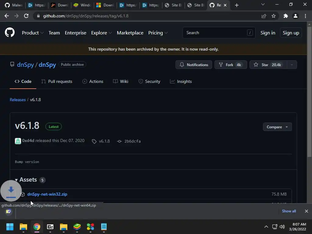Viewport: 312px width, 234px height.
Task: Click the Sign up button
Action: 291,33
